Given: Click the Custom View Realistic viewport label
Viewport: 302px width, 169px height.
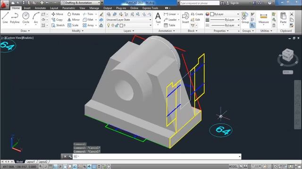Looking at the screenshot, I should click(x=17, y=38).
